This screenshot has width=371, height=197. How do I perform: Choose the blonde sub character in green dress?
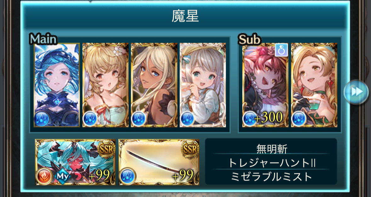[314, 85]
